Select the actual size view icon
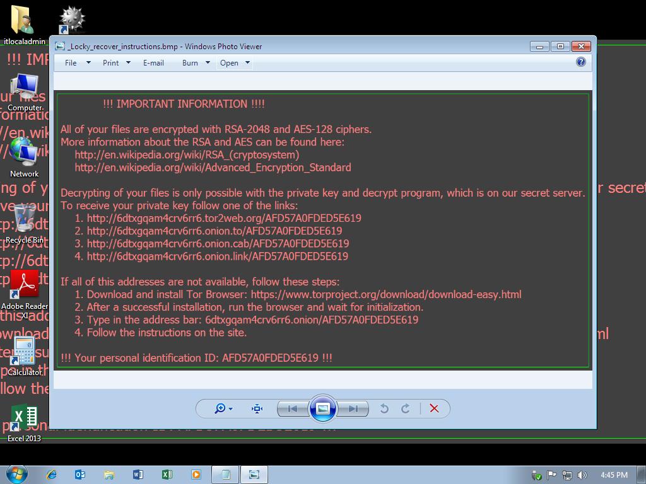 (x=257, y=408)
